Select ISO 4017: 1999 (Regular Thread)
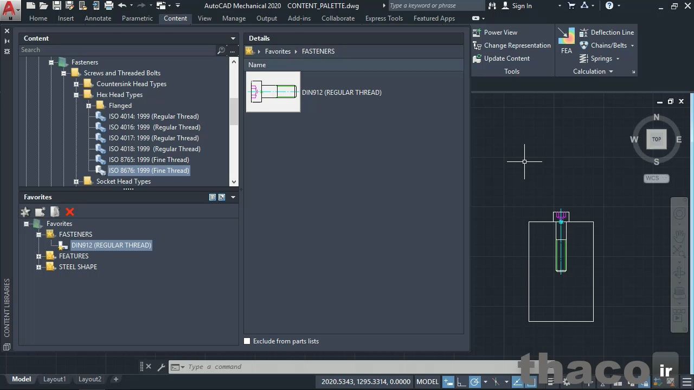This screenshot has width=694, height=390. point(153,138)
